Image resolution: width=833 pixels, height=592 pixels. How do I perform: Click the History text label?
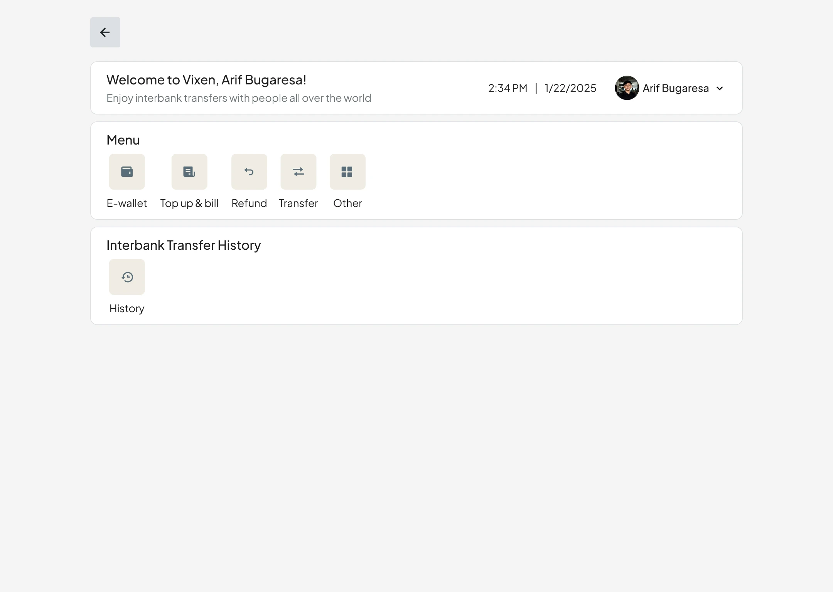[x=127, y=309]
